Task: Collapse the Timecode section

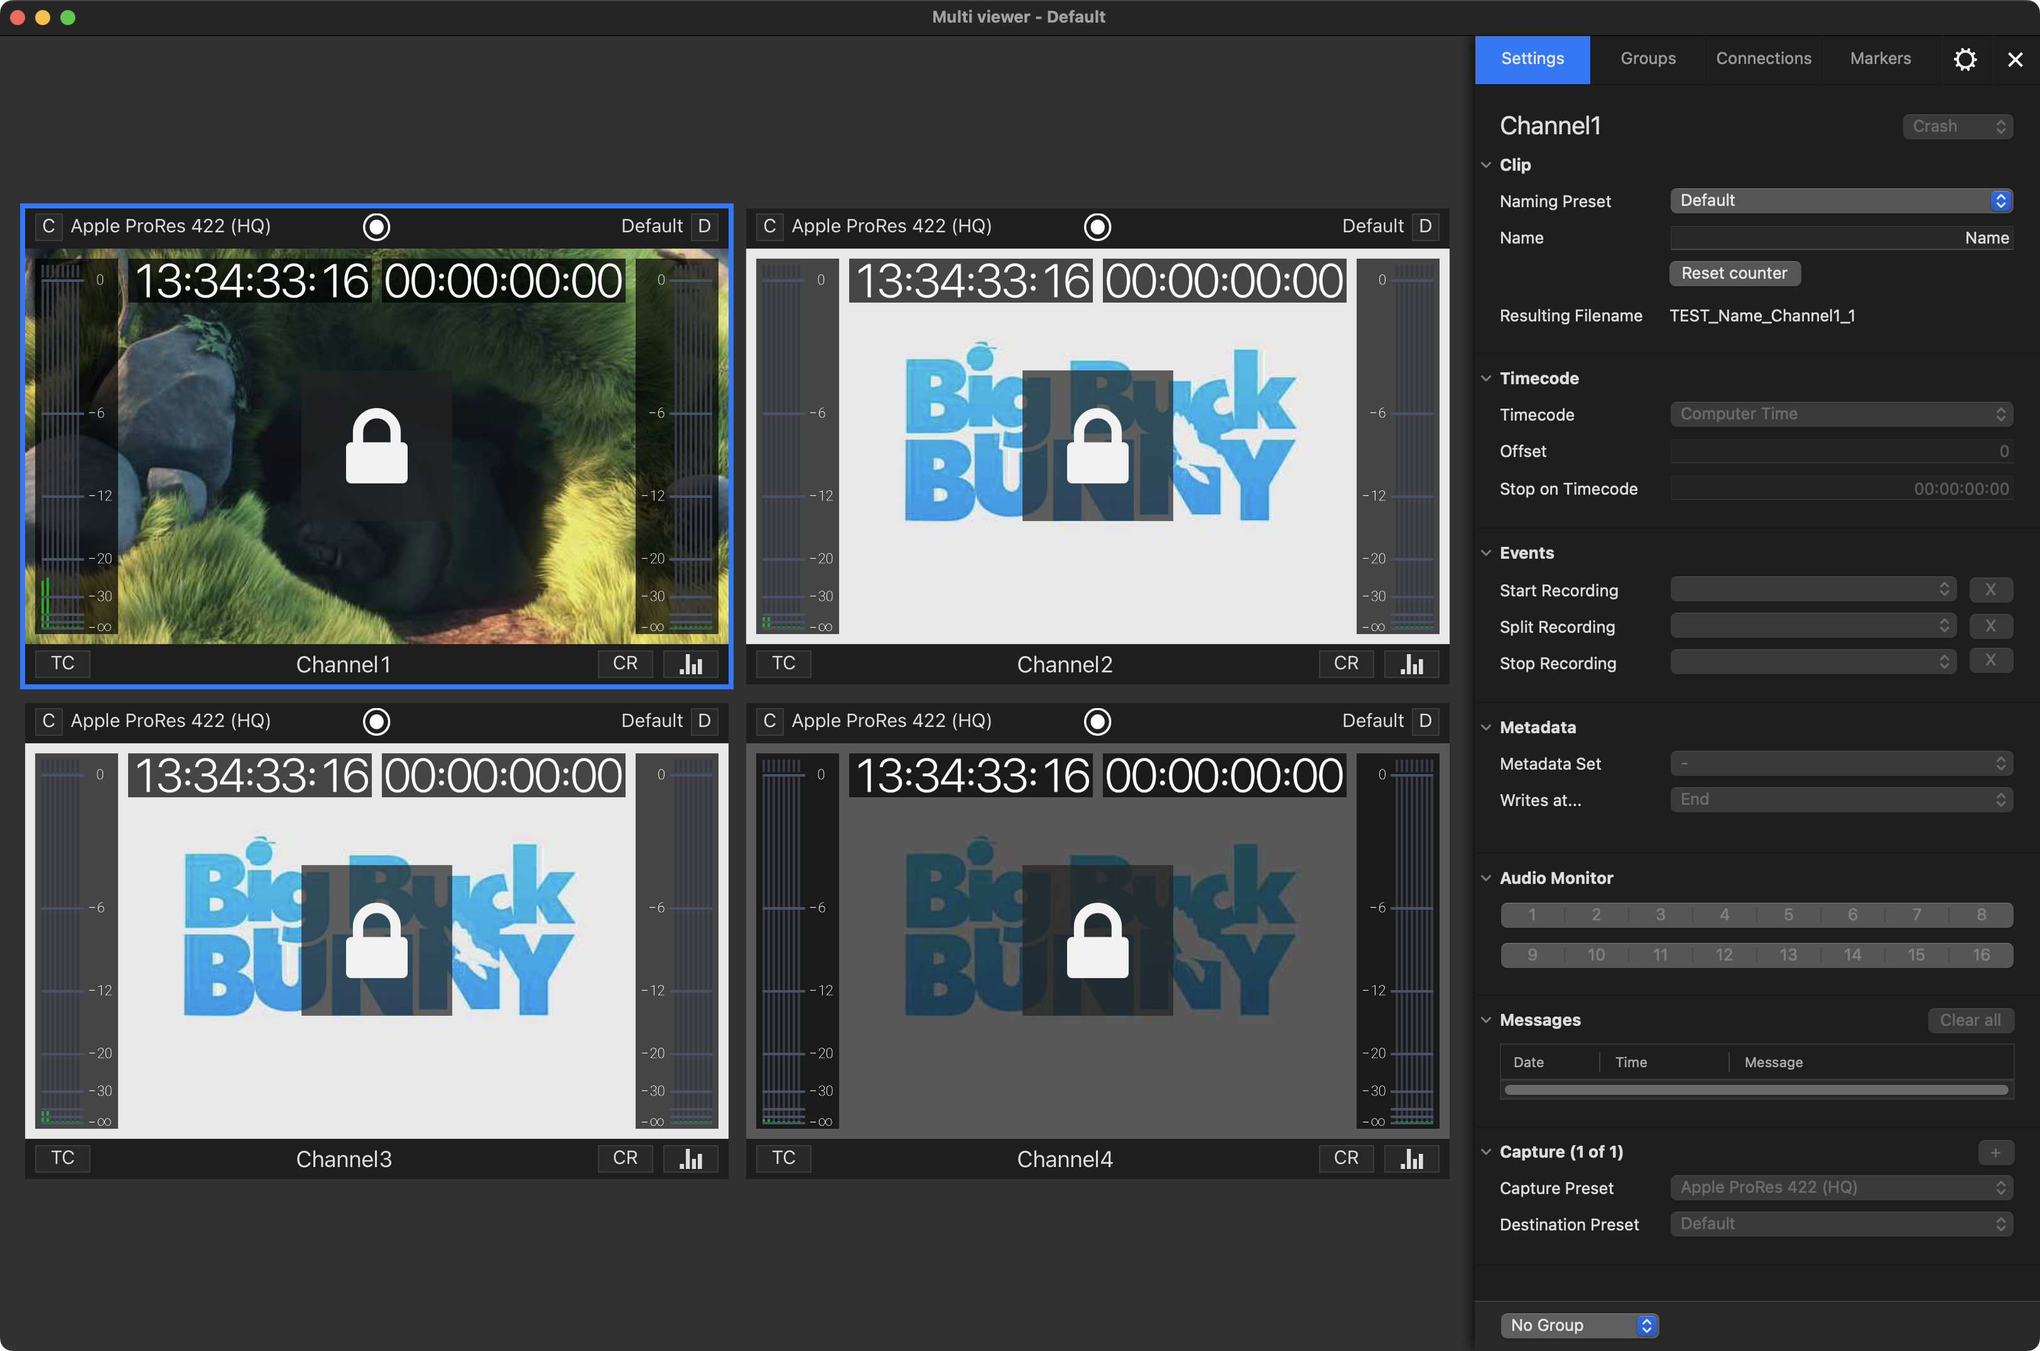Action: pyautogui.click(x=1486, y=379)
